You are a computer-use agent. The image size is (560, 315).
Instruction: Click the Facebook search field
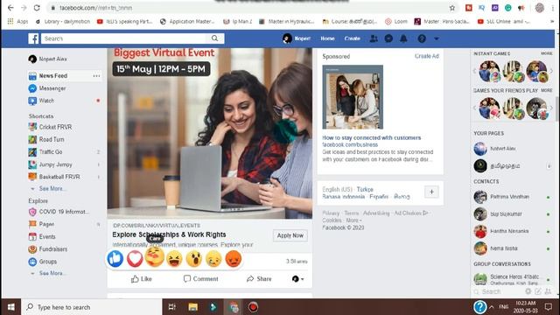coord(123,38)
